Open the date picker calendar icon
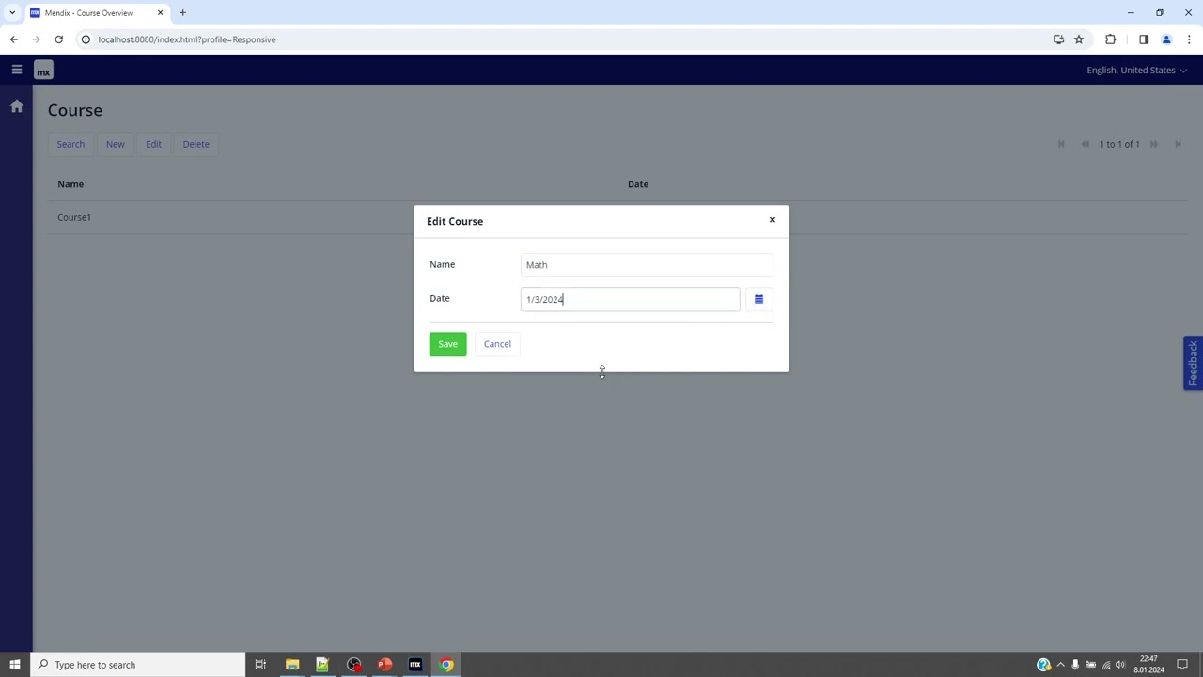The width and height of the screenshot is (1203, 677). [x=758, y=299]
